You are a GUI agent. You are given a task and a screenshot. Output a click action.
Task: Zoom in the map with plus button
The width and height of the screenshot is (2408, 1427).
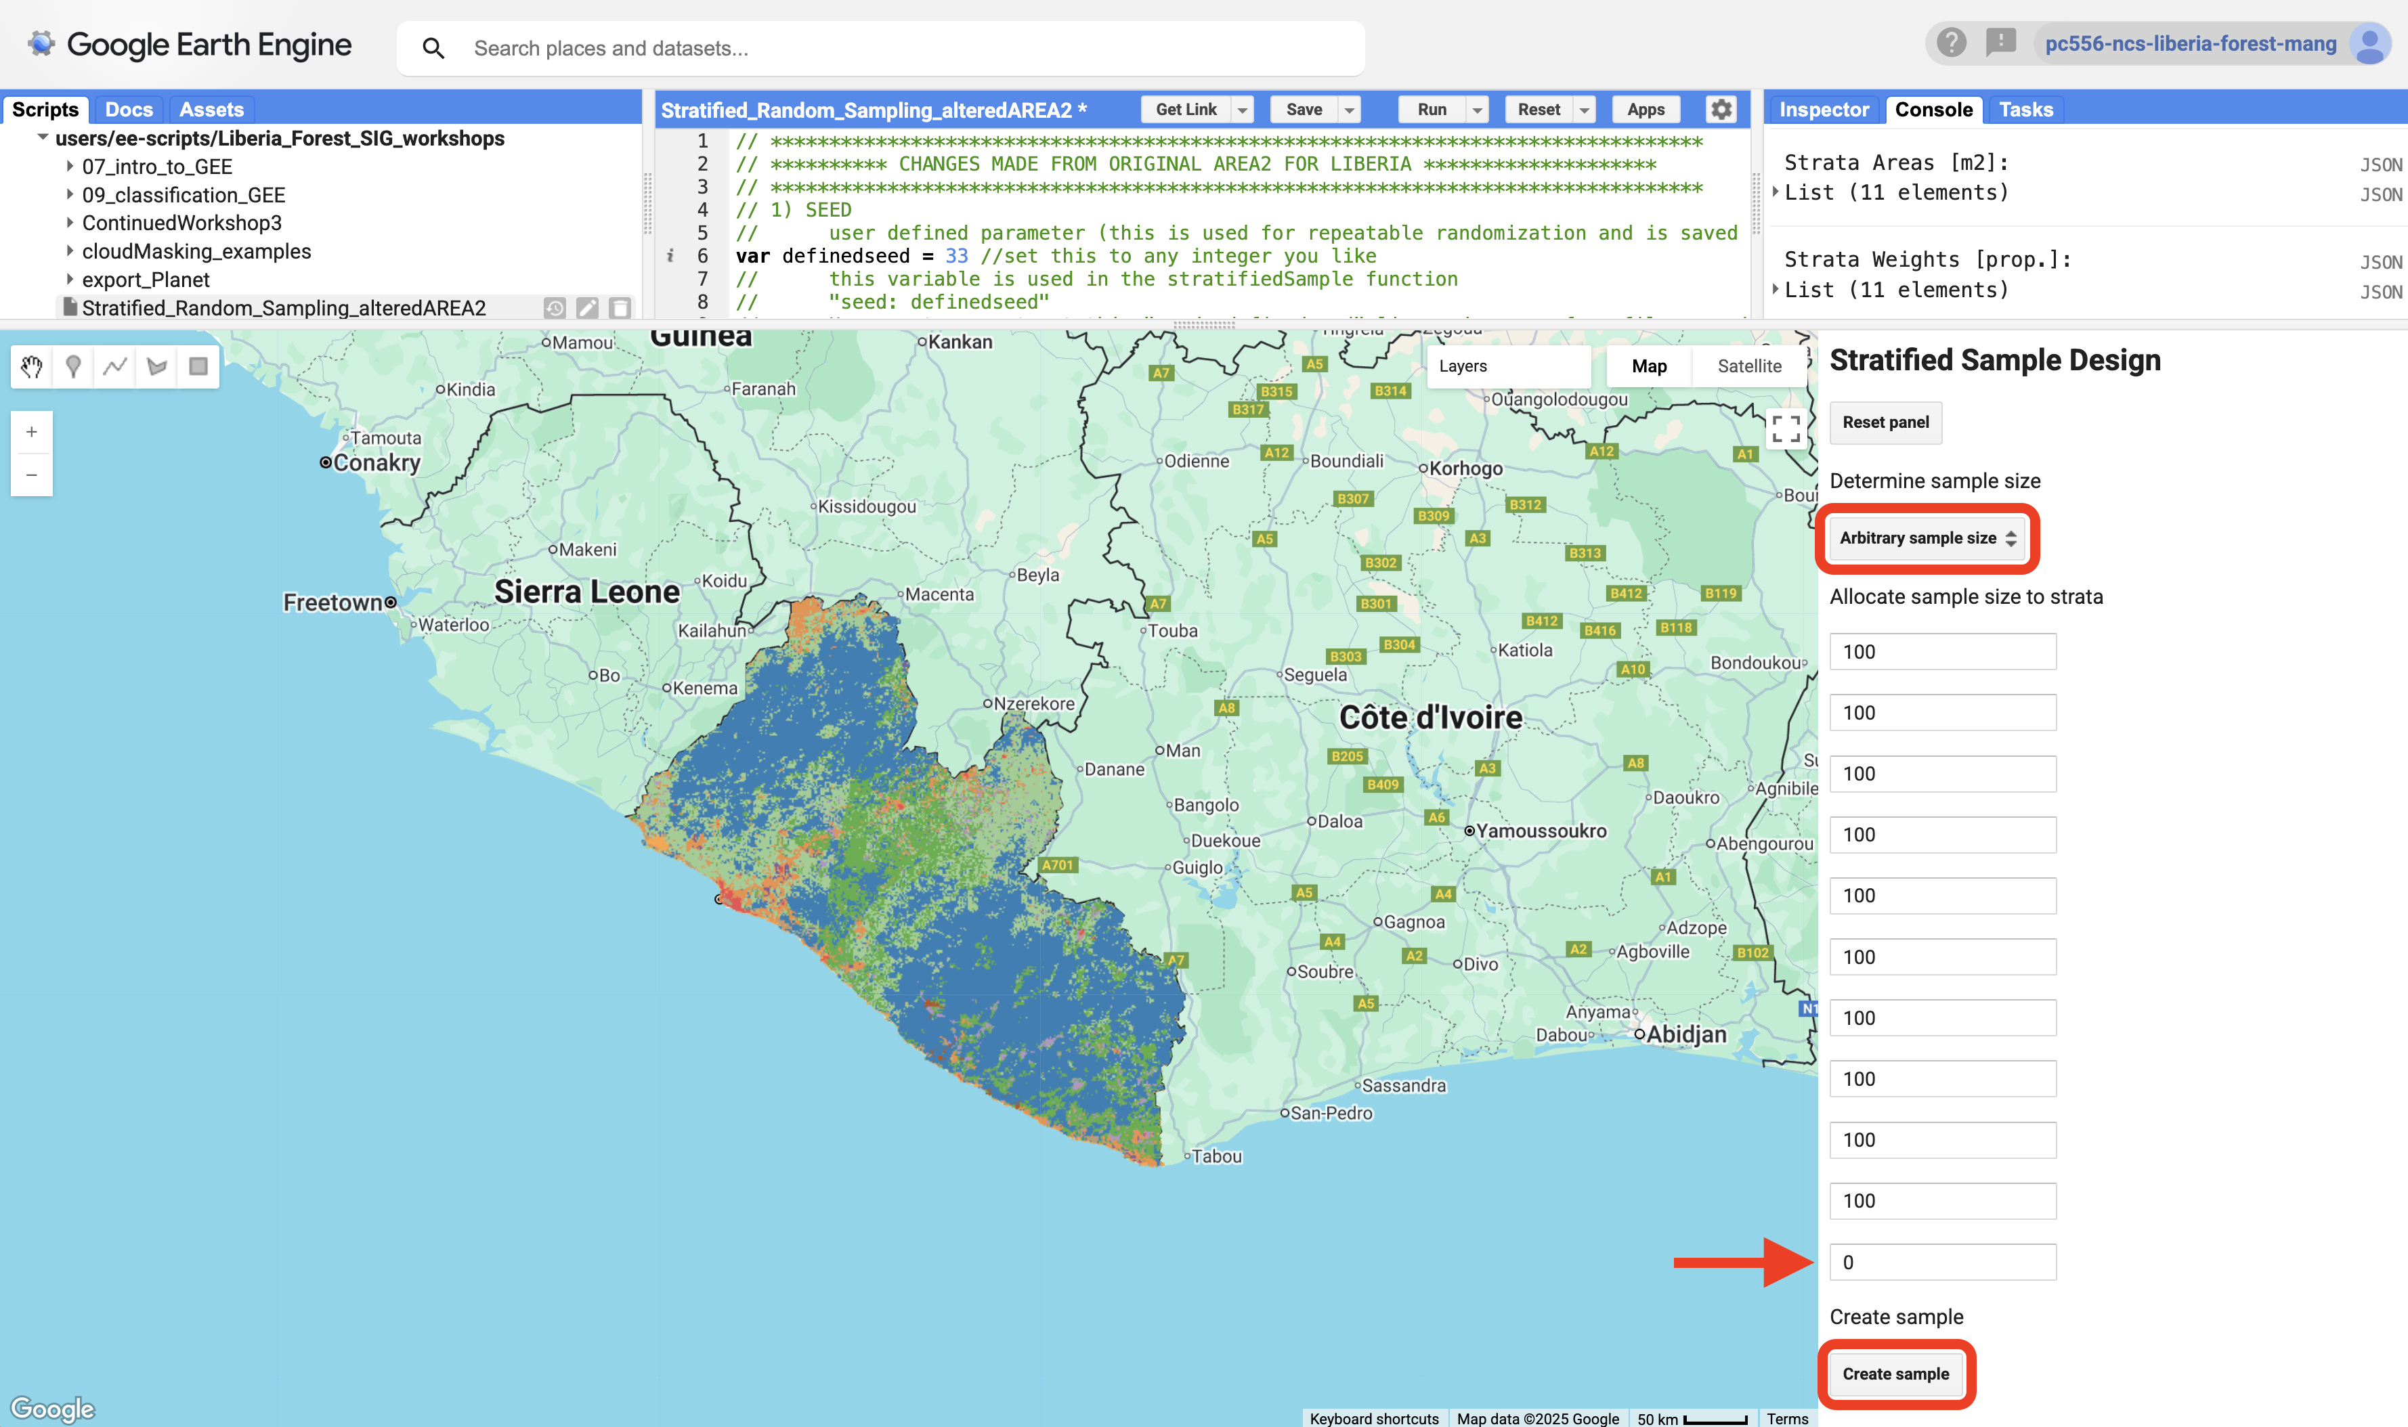32,433
